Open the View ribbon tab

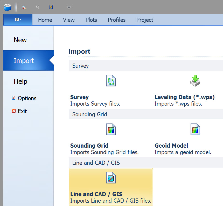[x=69, y=20]
